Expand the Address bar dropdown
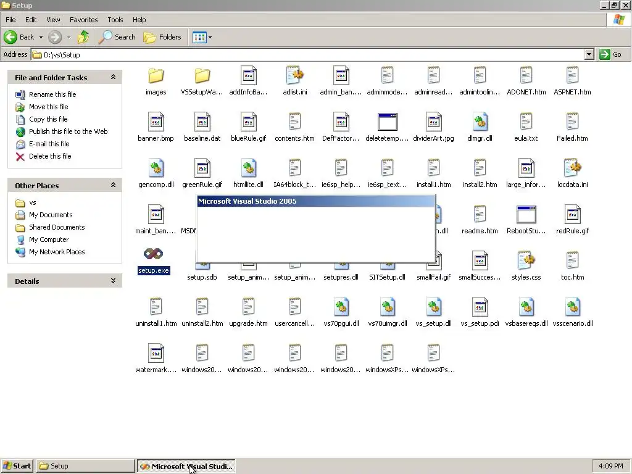The image size is (632, 474). point(589,54)
